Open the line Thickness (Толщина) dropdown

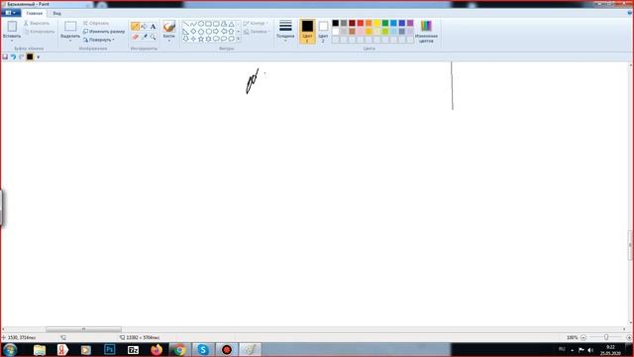(x=285, y=31)
